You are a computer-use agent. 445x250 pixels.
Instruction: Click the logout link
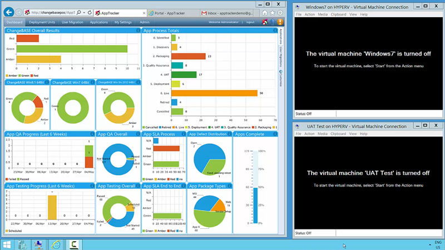250,22
